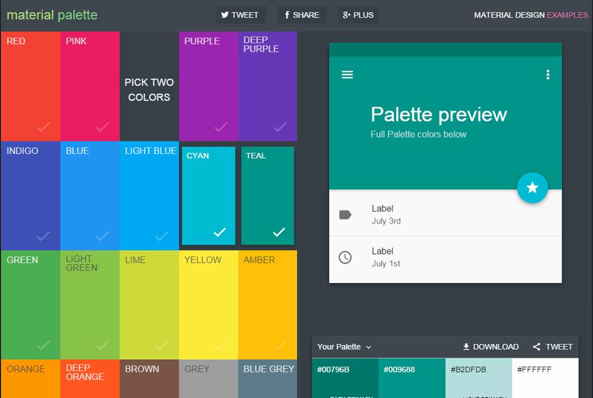
Task: Click the star floating action button
Action: pyautogui.click(x=533, y=188)
